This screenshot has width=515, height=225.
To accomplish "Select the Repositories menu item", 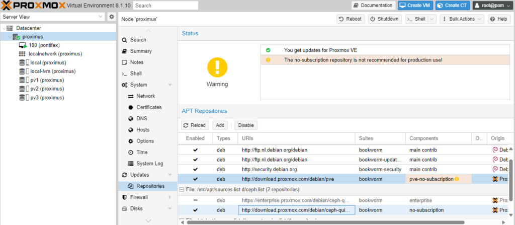I will 147,186.
